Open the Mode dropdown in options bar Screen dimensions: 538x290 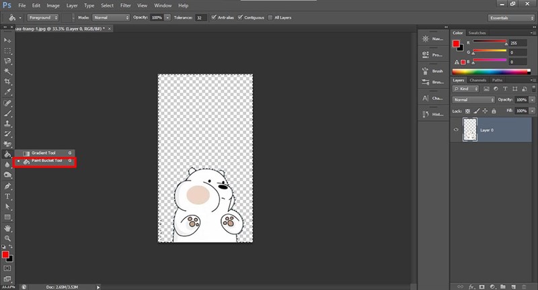(x=111, y=17)
